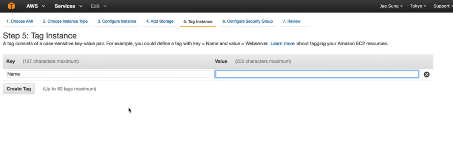Expand the Services menu

[x=68, y=6]
